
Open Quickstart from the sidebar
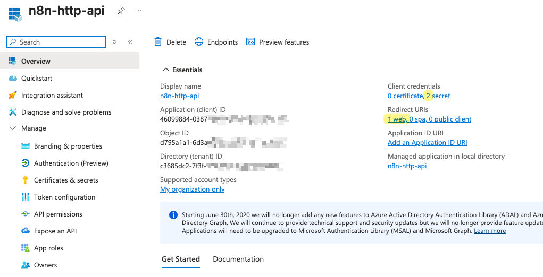pos(37,79)
